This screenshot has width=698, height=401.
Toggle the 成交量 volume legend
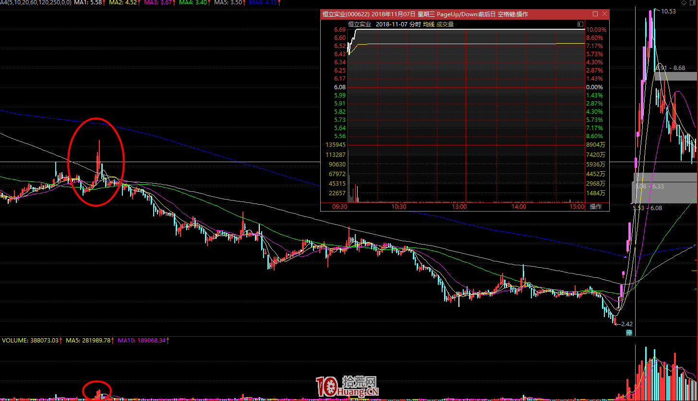pos(445,24)
